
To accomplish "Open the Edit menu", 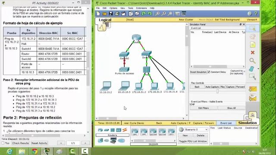I will [x=104, y=8].
